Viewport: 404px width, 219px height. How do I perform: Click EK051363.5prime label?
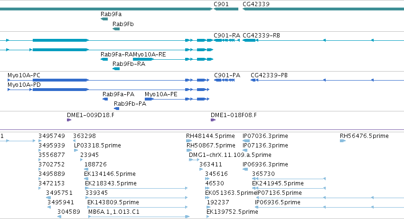point(231,193)
